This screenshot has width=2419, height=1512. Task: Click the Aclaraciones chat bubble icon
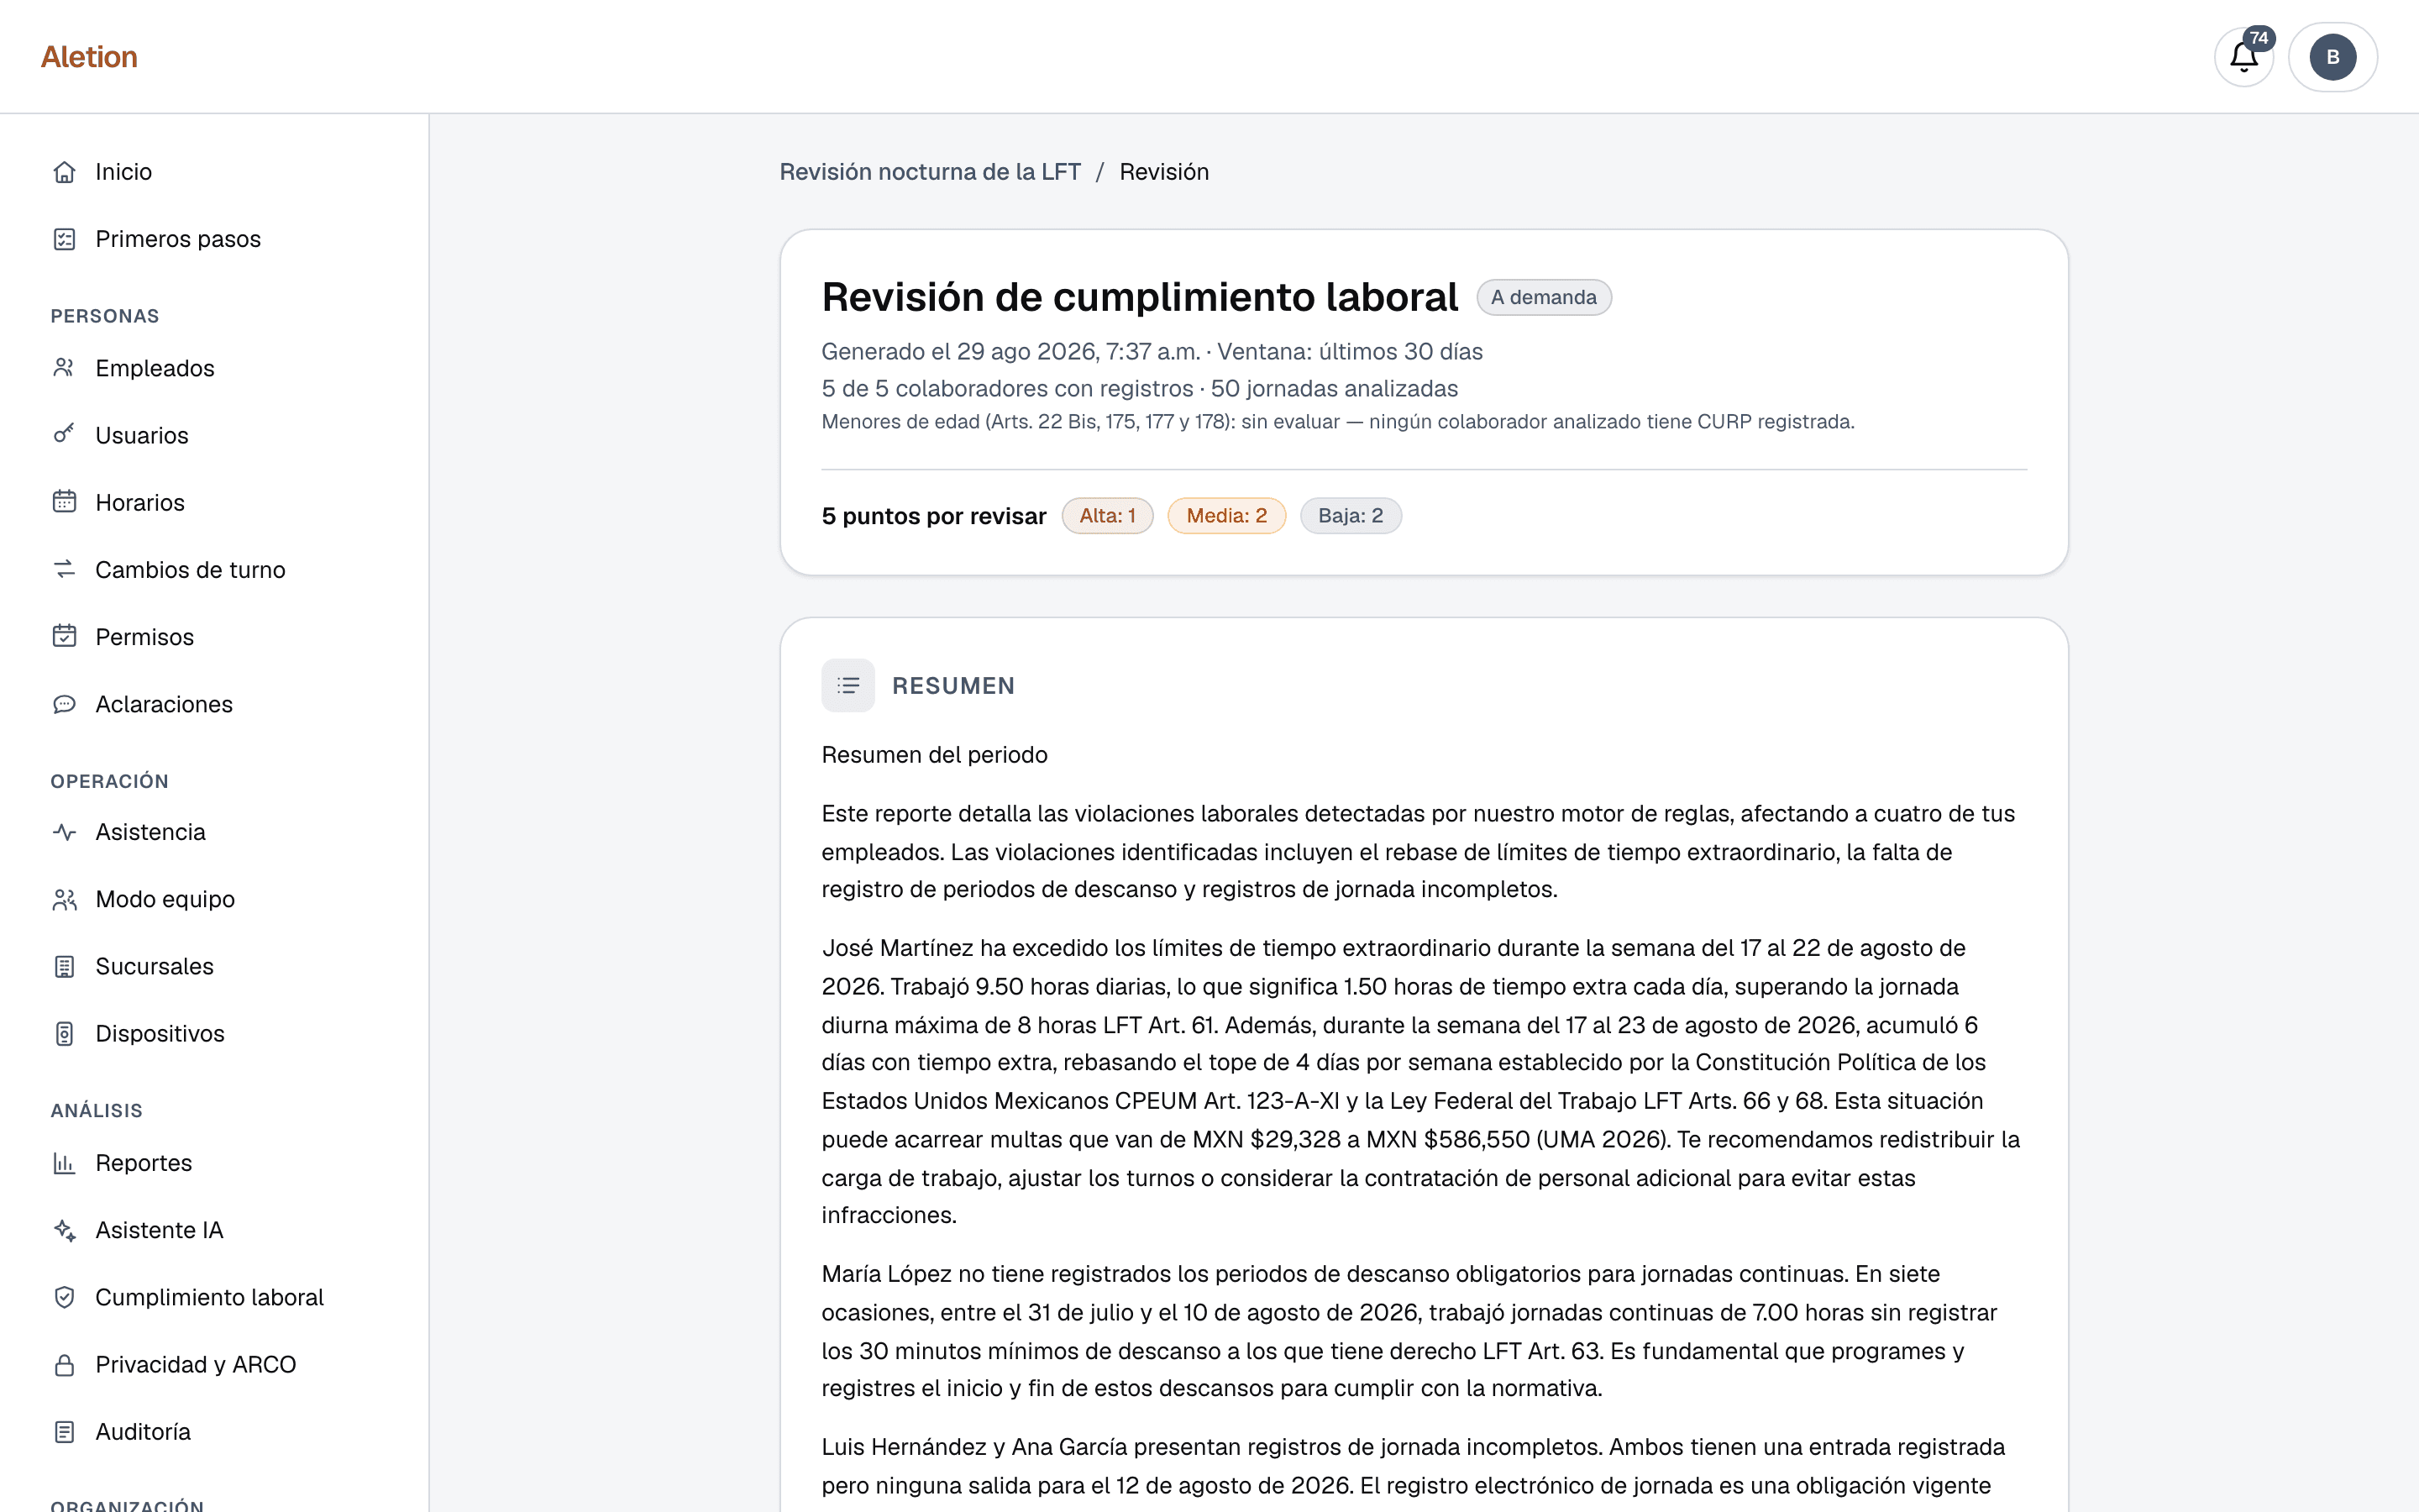tap(65, 704)
